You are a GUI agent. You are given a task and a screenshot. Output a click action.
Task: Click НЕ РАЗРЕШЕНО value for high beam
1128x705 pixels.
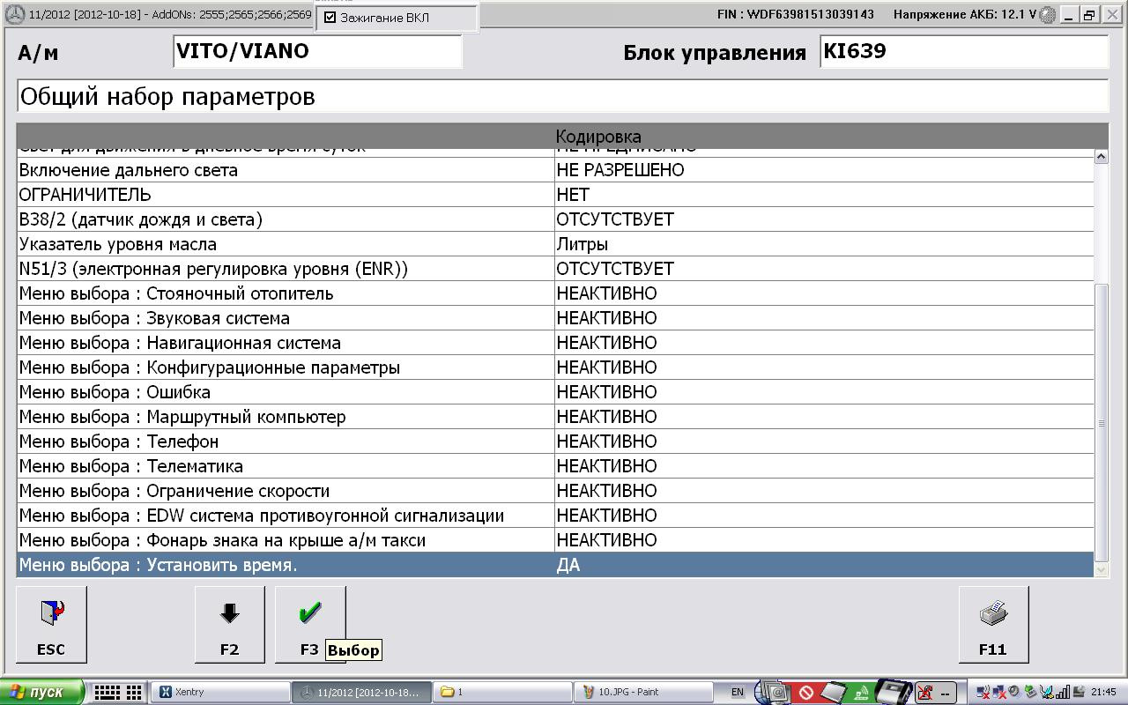coord(620,170)
